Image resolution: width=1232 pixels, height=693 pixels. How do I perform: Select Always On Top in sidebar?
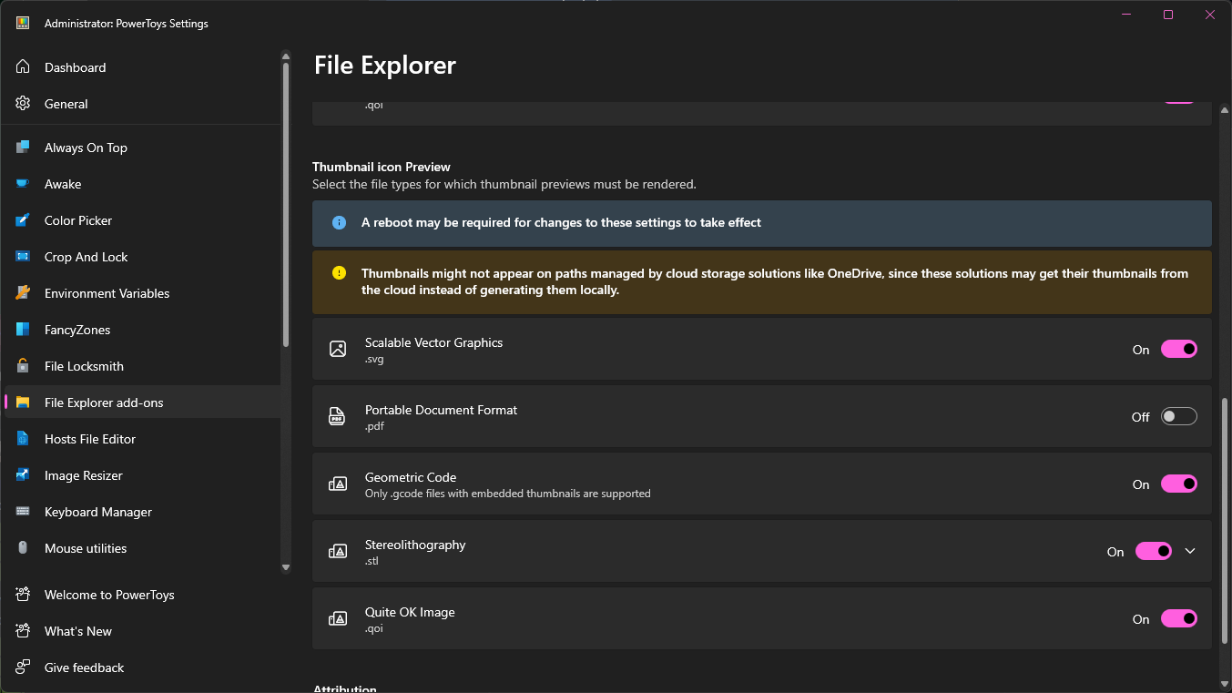click(143, 148)
